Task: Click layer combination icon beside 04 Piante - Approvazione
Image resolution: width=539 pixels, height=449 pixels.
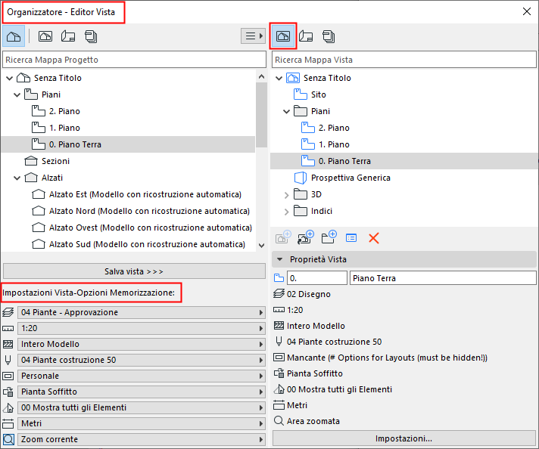Action: coord(8,312)
